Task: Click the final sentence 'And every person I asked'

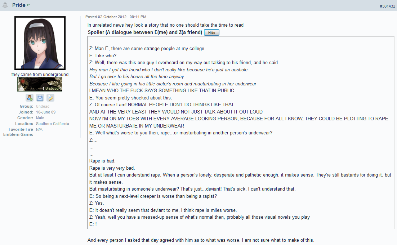Action: pos(201,240)
